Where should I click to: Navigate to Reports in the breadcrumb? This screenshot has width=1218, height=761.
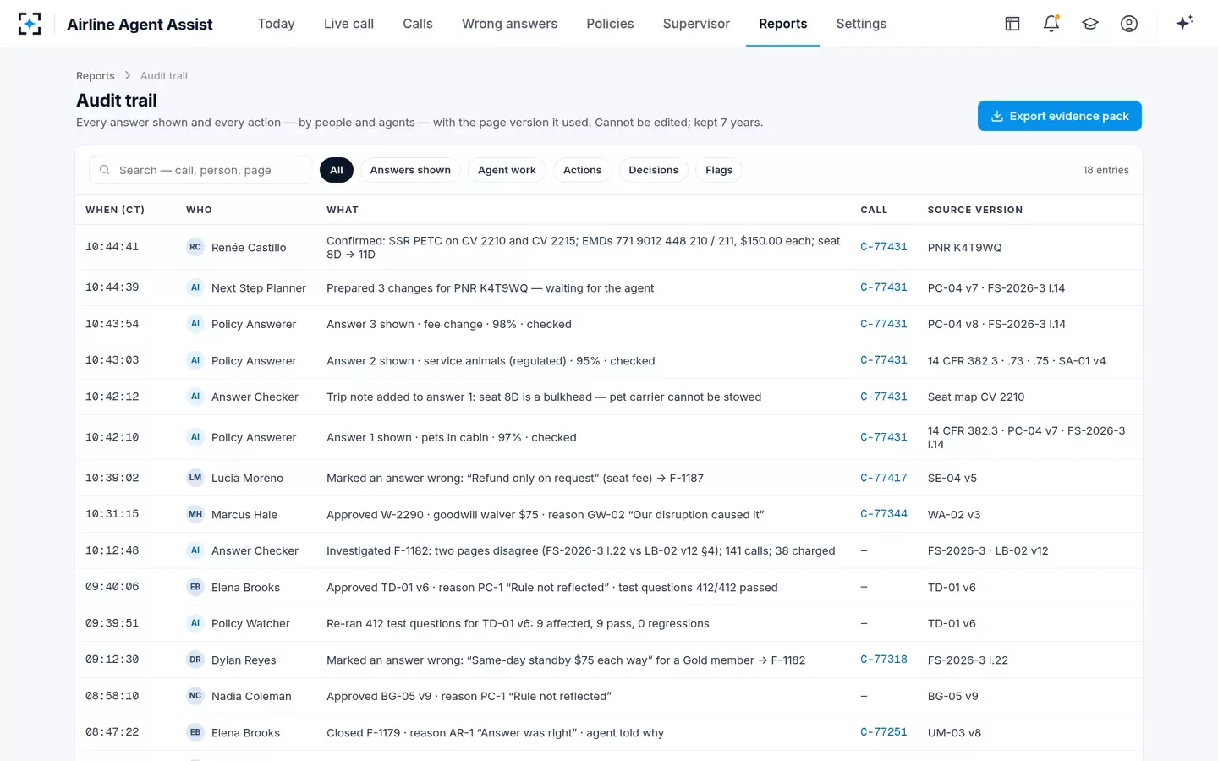(x=96, y=76)
